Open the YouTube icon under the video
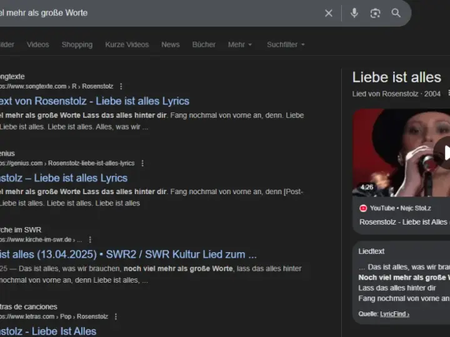This screenshot has height=337, width=450. [363, 208]
